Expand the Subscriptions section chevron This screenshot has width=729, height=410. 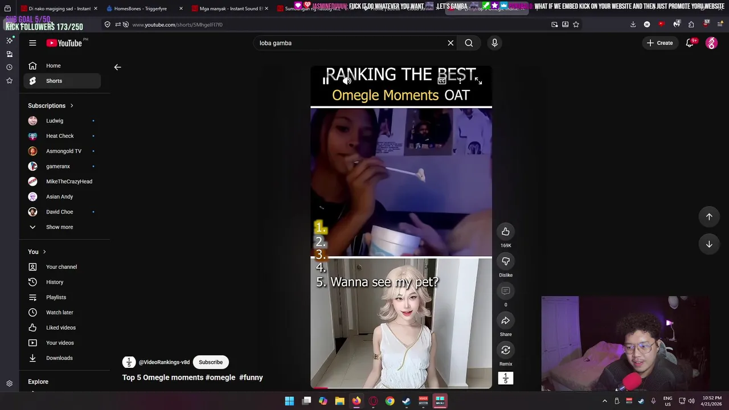[x=72, y=106]
